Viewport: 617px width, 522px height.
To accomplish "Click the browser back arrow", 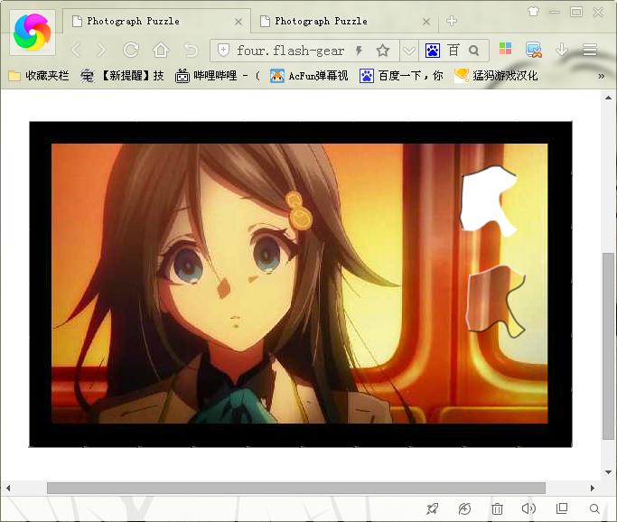I will [x=76, y=51].
